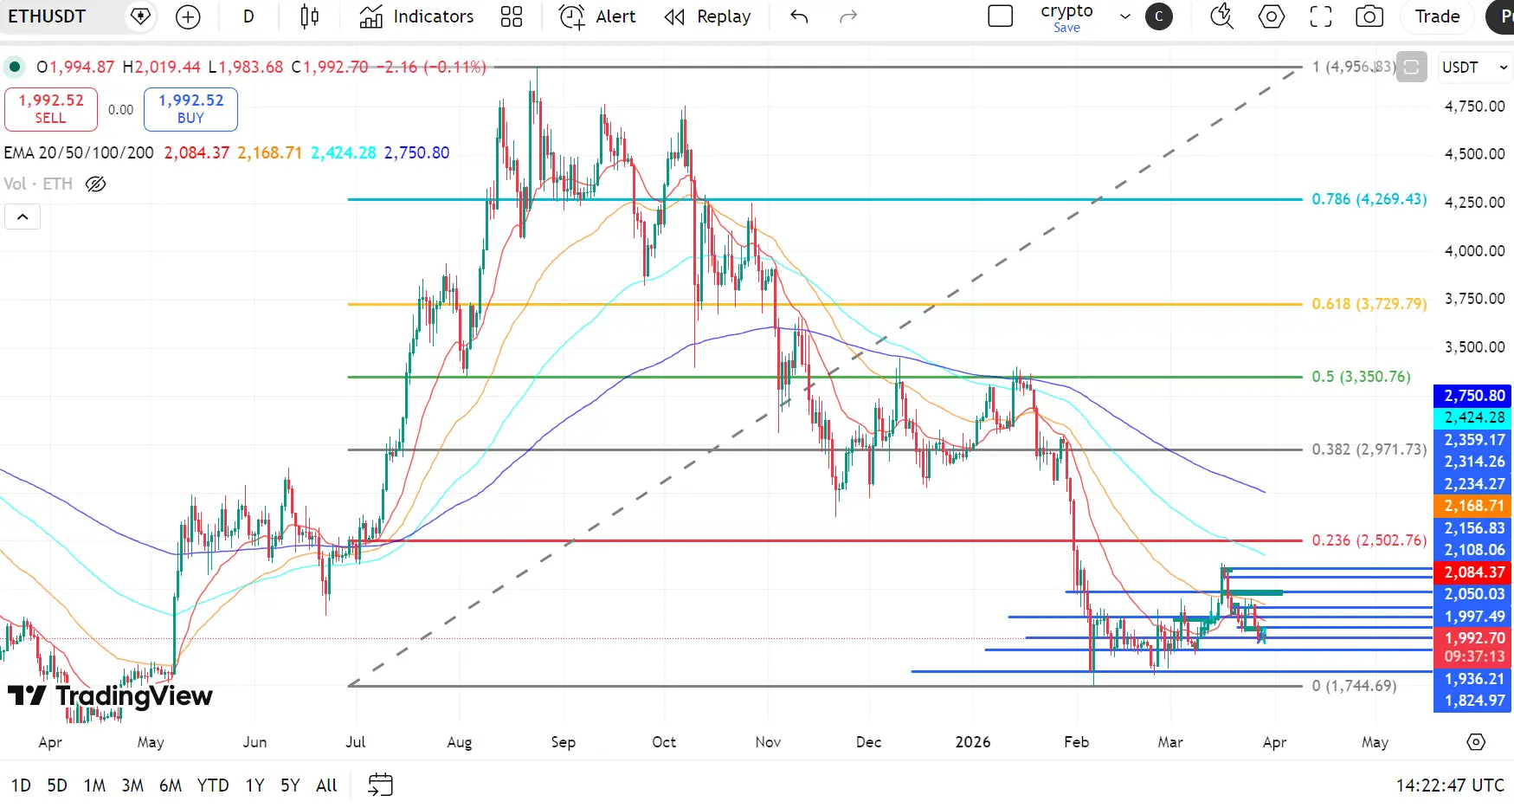Open chart settings hexagon icon in toolbar
The image size is (1514, 808).
pyautogui.click(x=1271, y=16)
